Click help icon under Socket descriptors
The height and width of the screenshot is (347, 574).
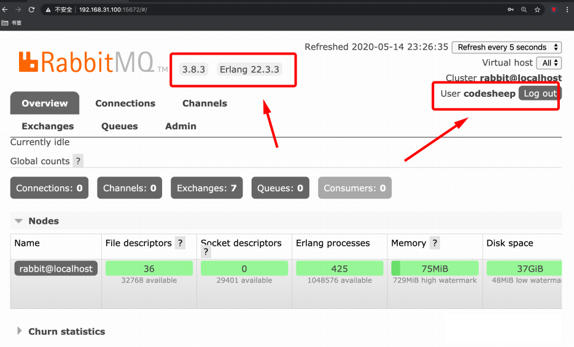pos(206,252)
